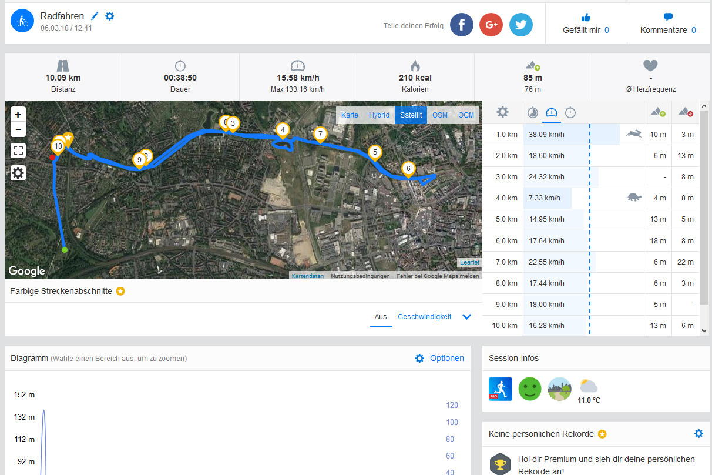Click the Distanz 10.09 km stat
The width and height of the screenshot is (712, 475).
[63, 77]
